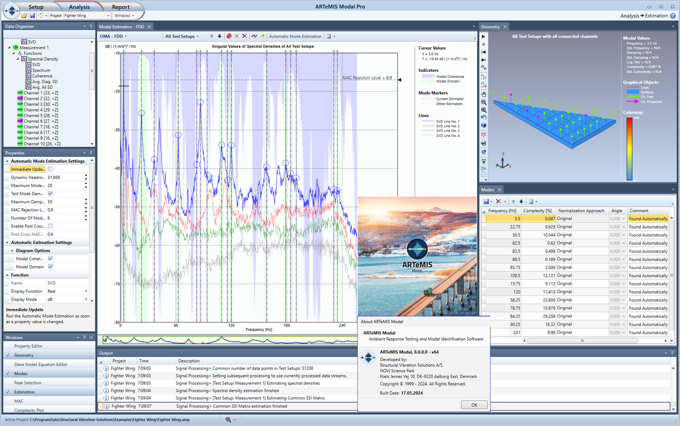Click the green X icon in estimation toolbar
The width and height of the screenshot is (680, 426).
237,36
